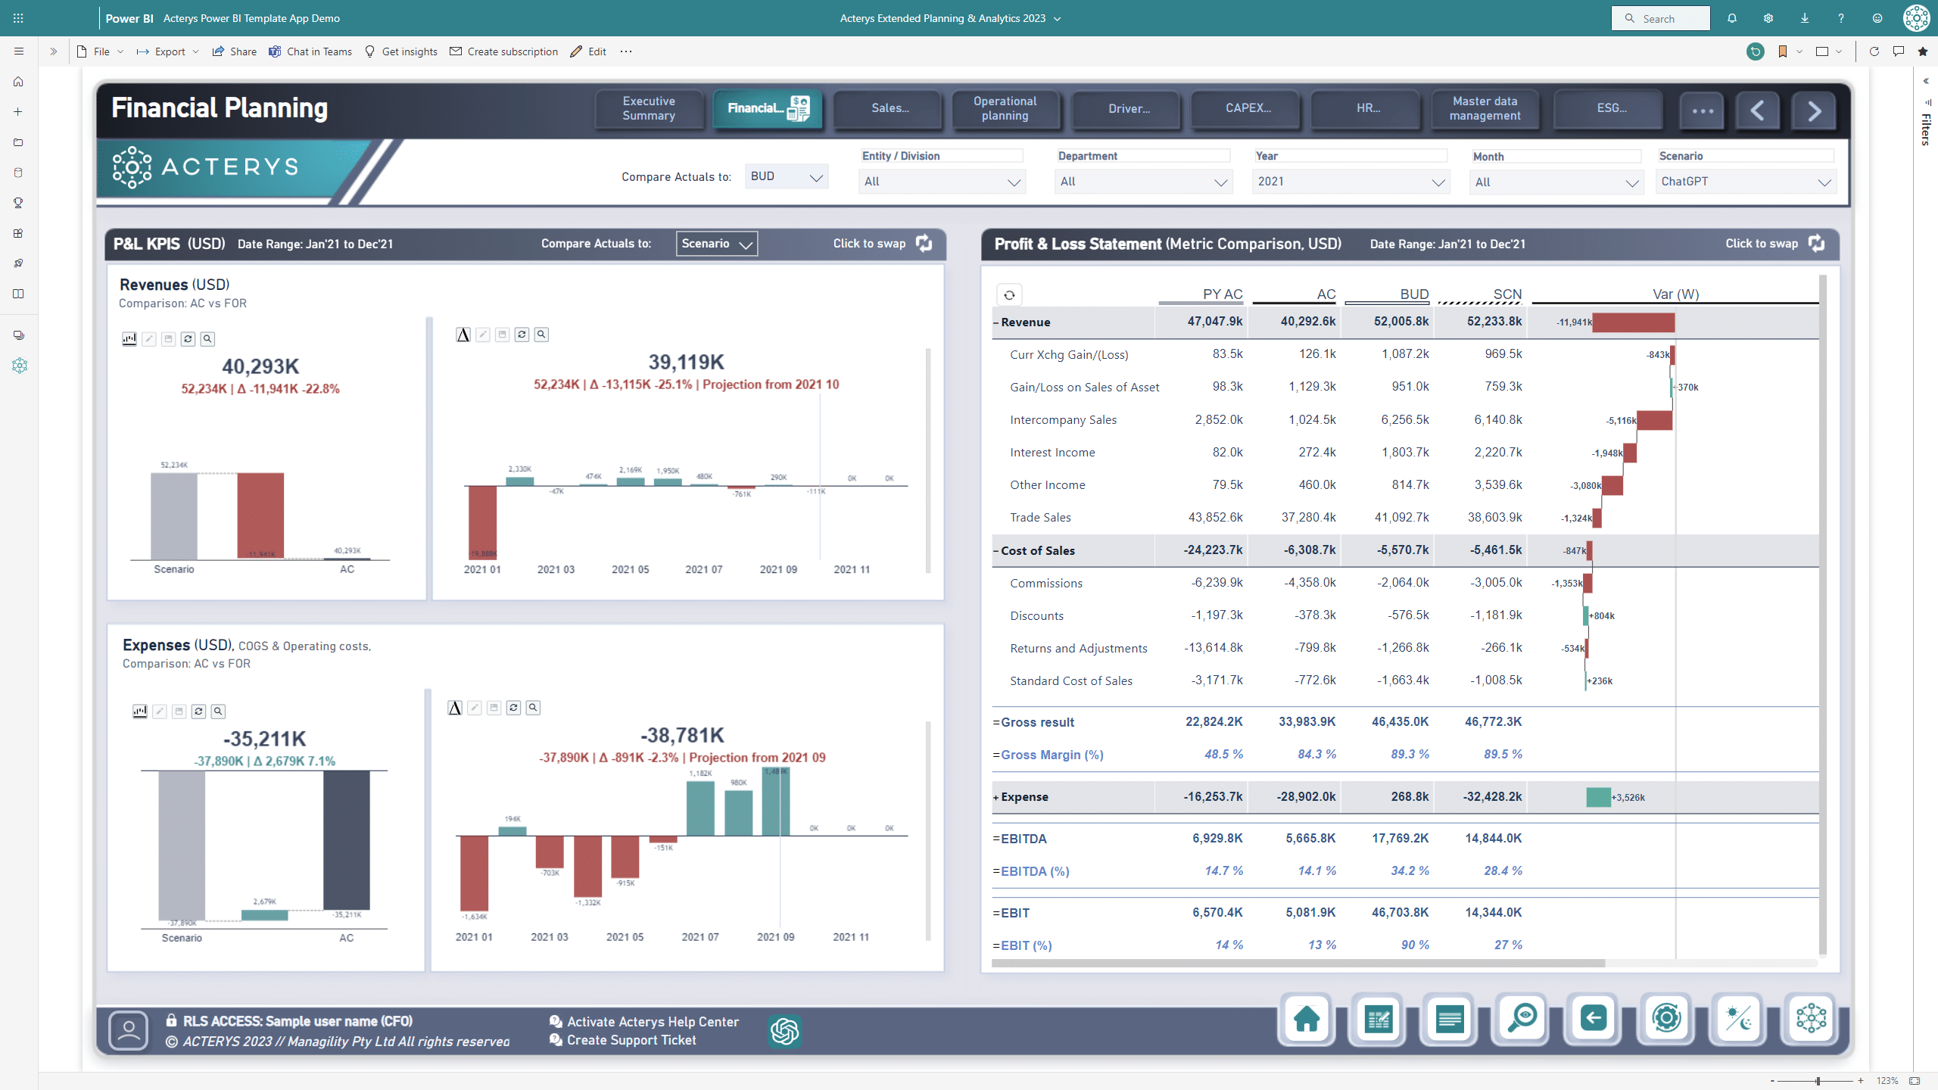1938x1090 pixels.
Task: Click Edit in the toolbar
Action: click(589, 51)
